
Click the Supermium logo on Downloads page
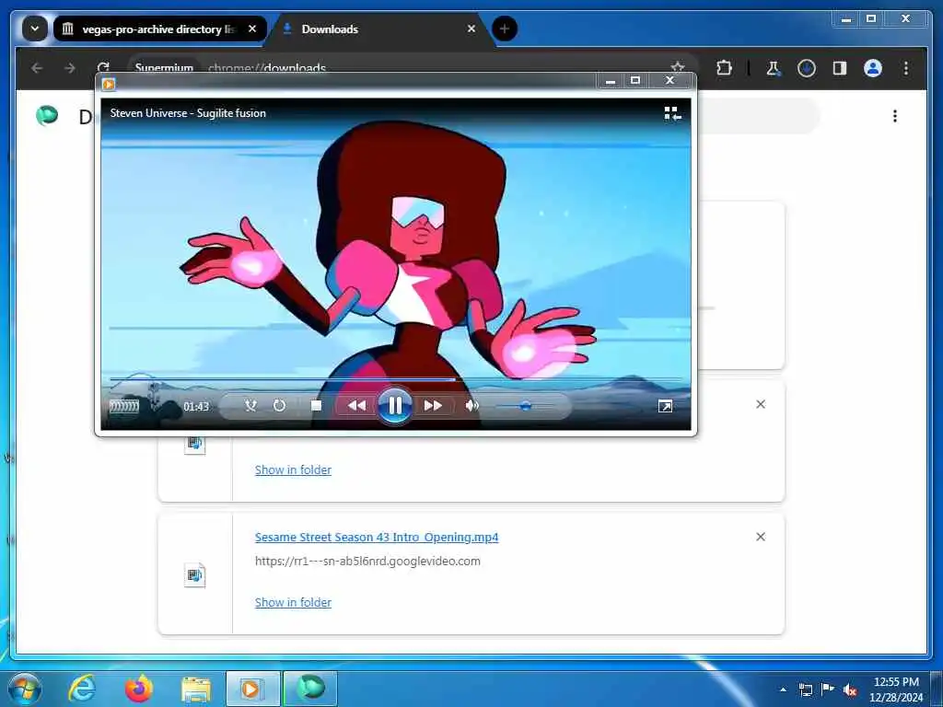click(47, 115)
